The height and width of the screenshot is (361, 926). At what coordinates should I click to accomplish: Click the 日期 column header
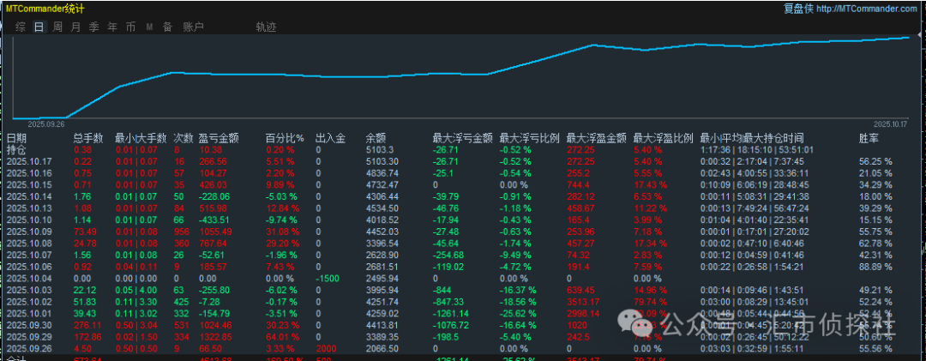click(x=16, y=138)
